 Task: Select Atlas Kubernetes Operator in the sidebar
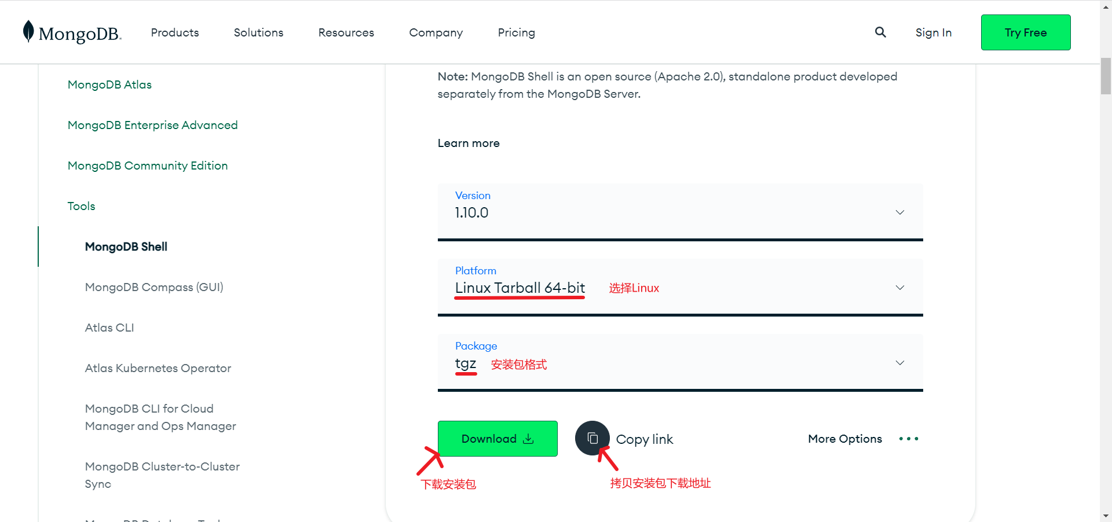[158, 368]
